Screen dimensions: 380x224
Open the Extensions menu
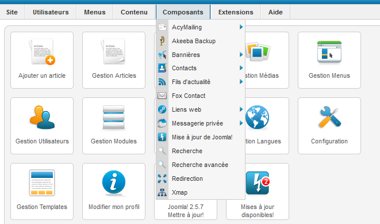(236, 12)
